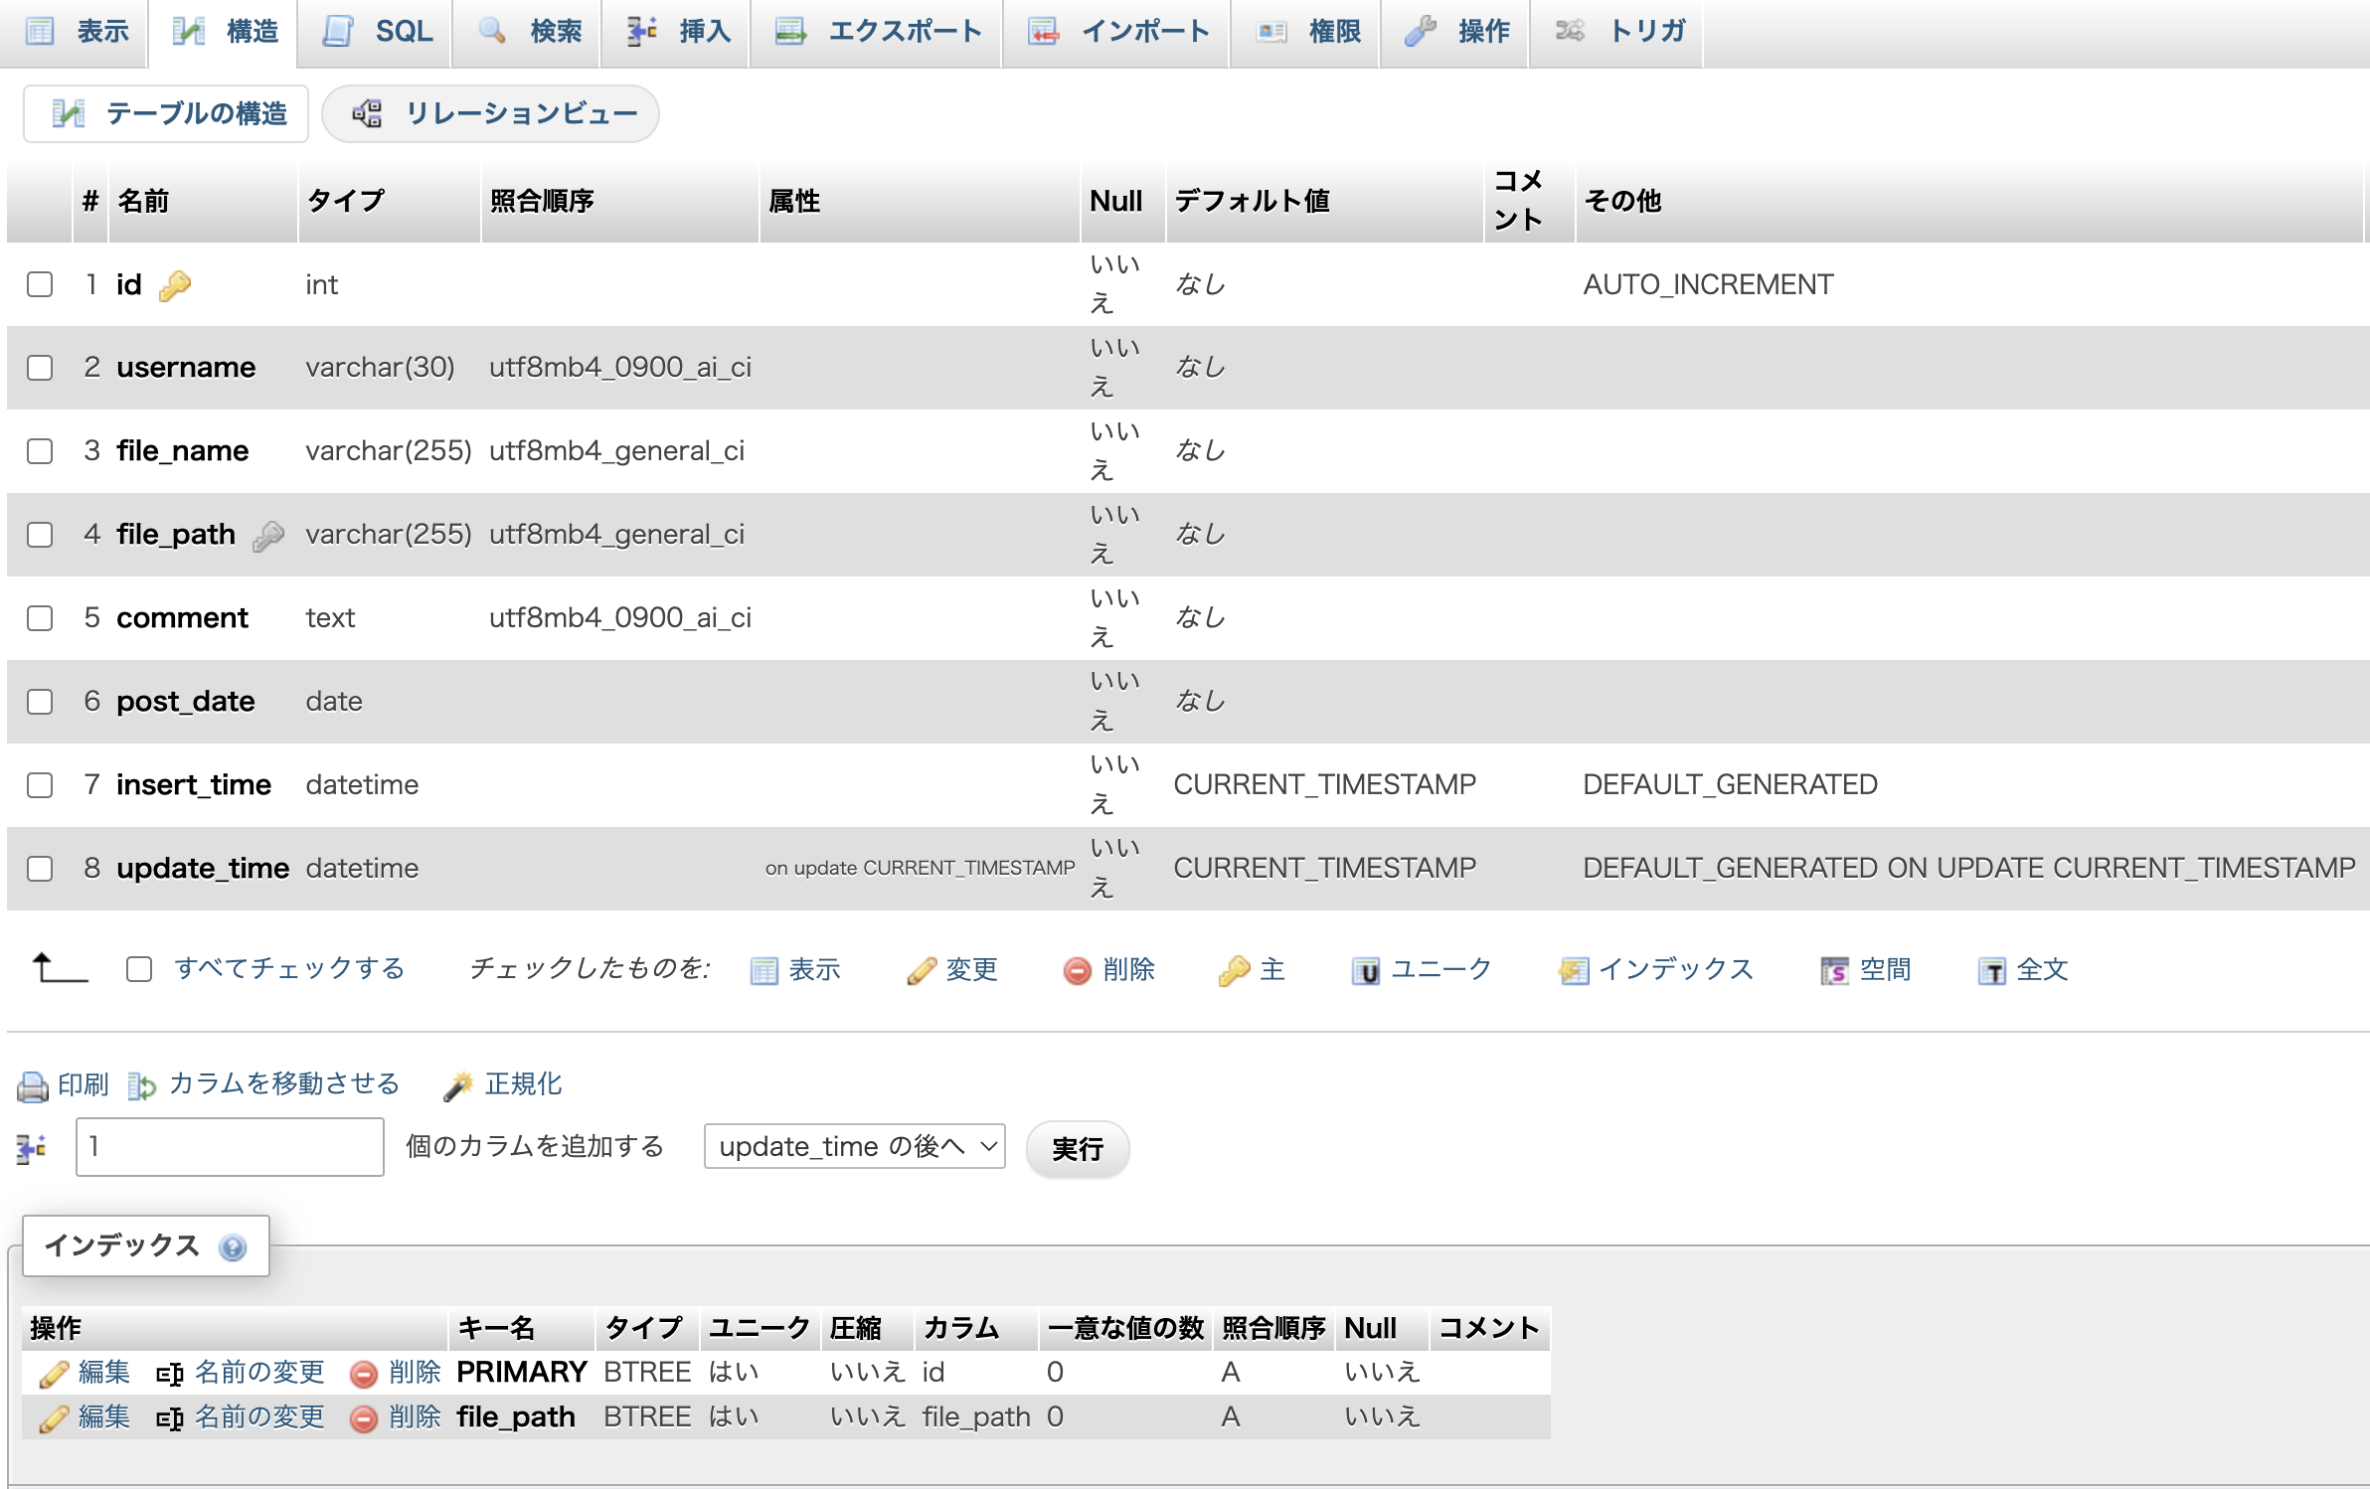Image resolution: width=2370 pixels, height=1489 pixels.
Task: Click the 主 (primary key) action icon
Action: coord(1253,969)
